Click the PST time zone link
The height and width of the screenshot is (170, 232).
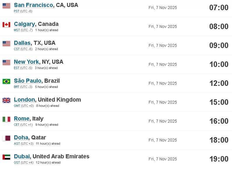tap(17, 11)
